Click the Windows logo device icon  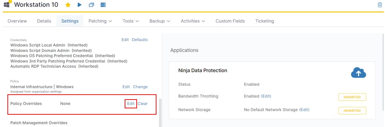tap(7, 5)
